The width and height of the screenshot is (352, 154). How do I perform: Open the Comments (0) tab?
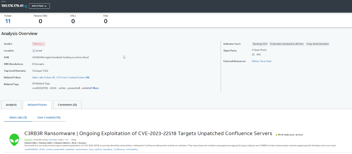point(67,105)
